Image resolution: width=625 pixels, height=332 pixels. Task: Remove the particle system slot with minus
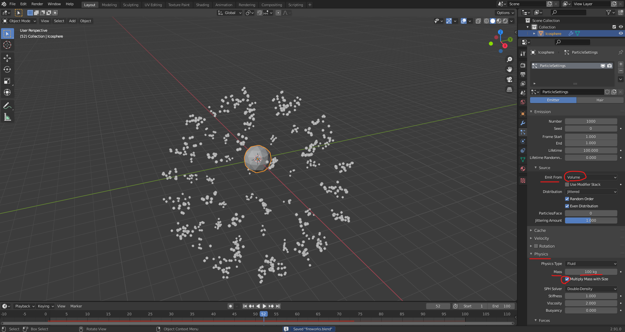tap(620, 71)
